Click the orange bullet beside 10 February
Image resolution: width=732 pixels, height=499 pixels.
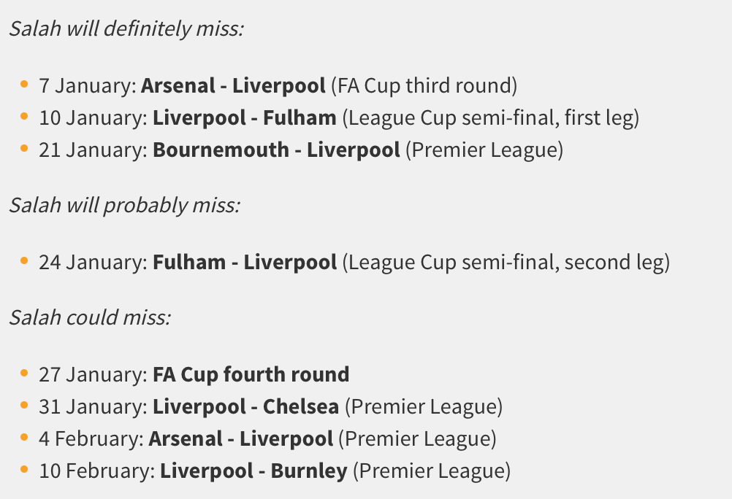(x=24, y=470)
